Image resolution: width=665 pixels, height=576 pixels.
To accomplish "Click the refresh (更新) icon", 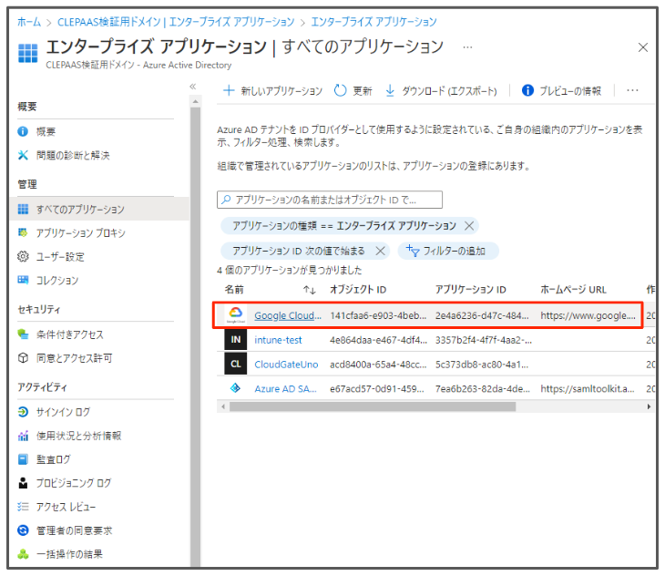I will click(340, 91).
